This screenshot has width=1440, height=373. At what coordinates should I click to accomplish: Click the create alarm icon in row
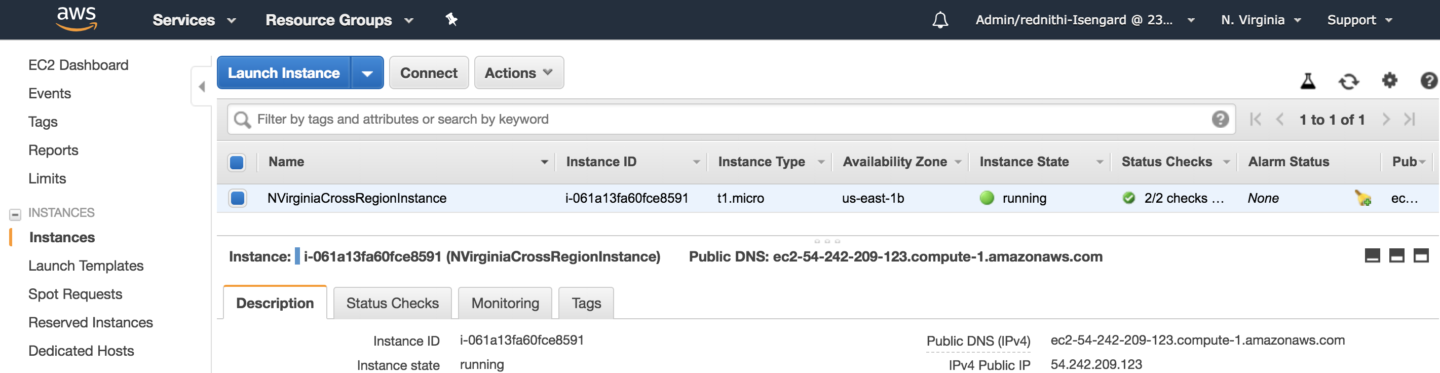1362,198
